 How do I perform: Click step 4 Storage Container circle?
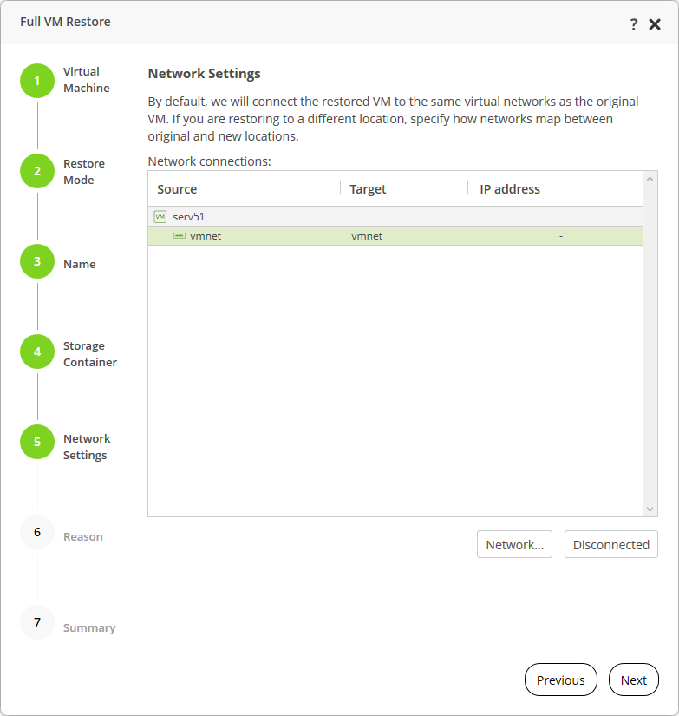click(x=37, y=351)
